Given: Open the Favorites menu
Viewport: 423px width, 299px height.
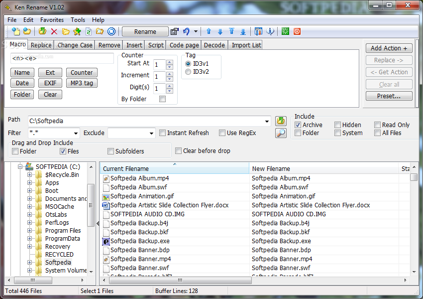Looking at the screenshot, I should click(x=52, y=20).
